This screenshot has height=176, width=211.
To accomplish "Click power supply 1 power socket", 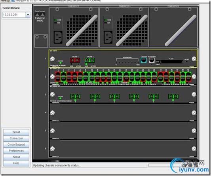I will [x=58, y=37].
